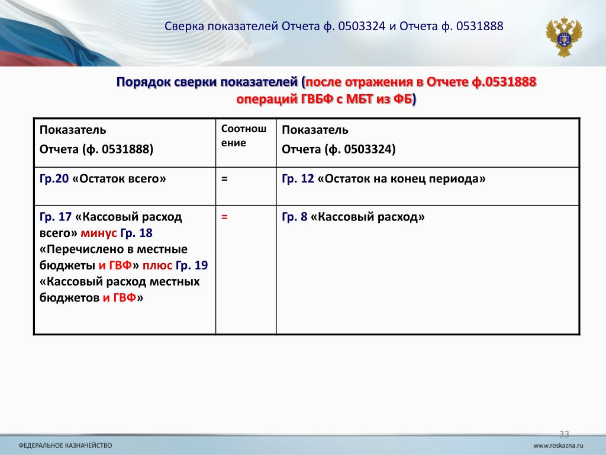Click the black equals sign cell
This screenshot has width=606, height=455.
tap(246, 187)
